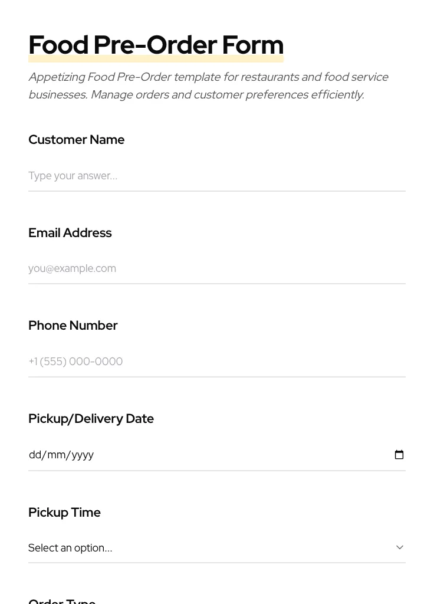
Task: Click the "Pickup/Delivery Date" label
Action: coord(91,419)
